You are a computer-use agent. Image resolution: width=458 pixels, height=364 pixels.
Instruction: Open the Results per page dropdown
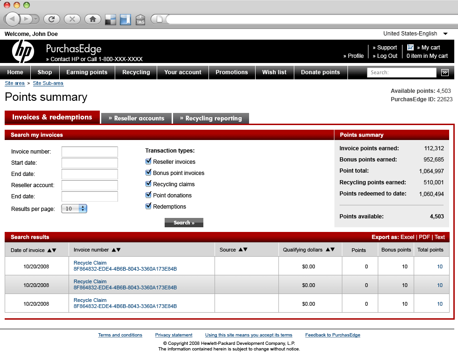click(74, 209)
